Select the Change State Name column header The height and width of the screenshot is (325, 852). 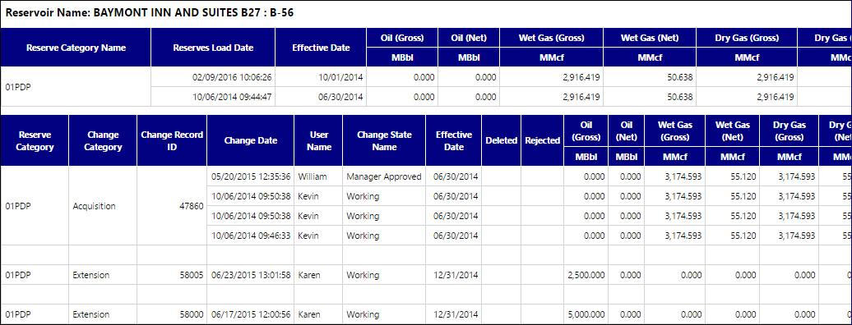click(x=384, y=140)
